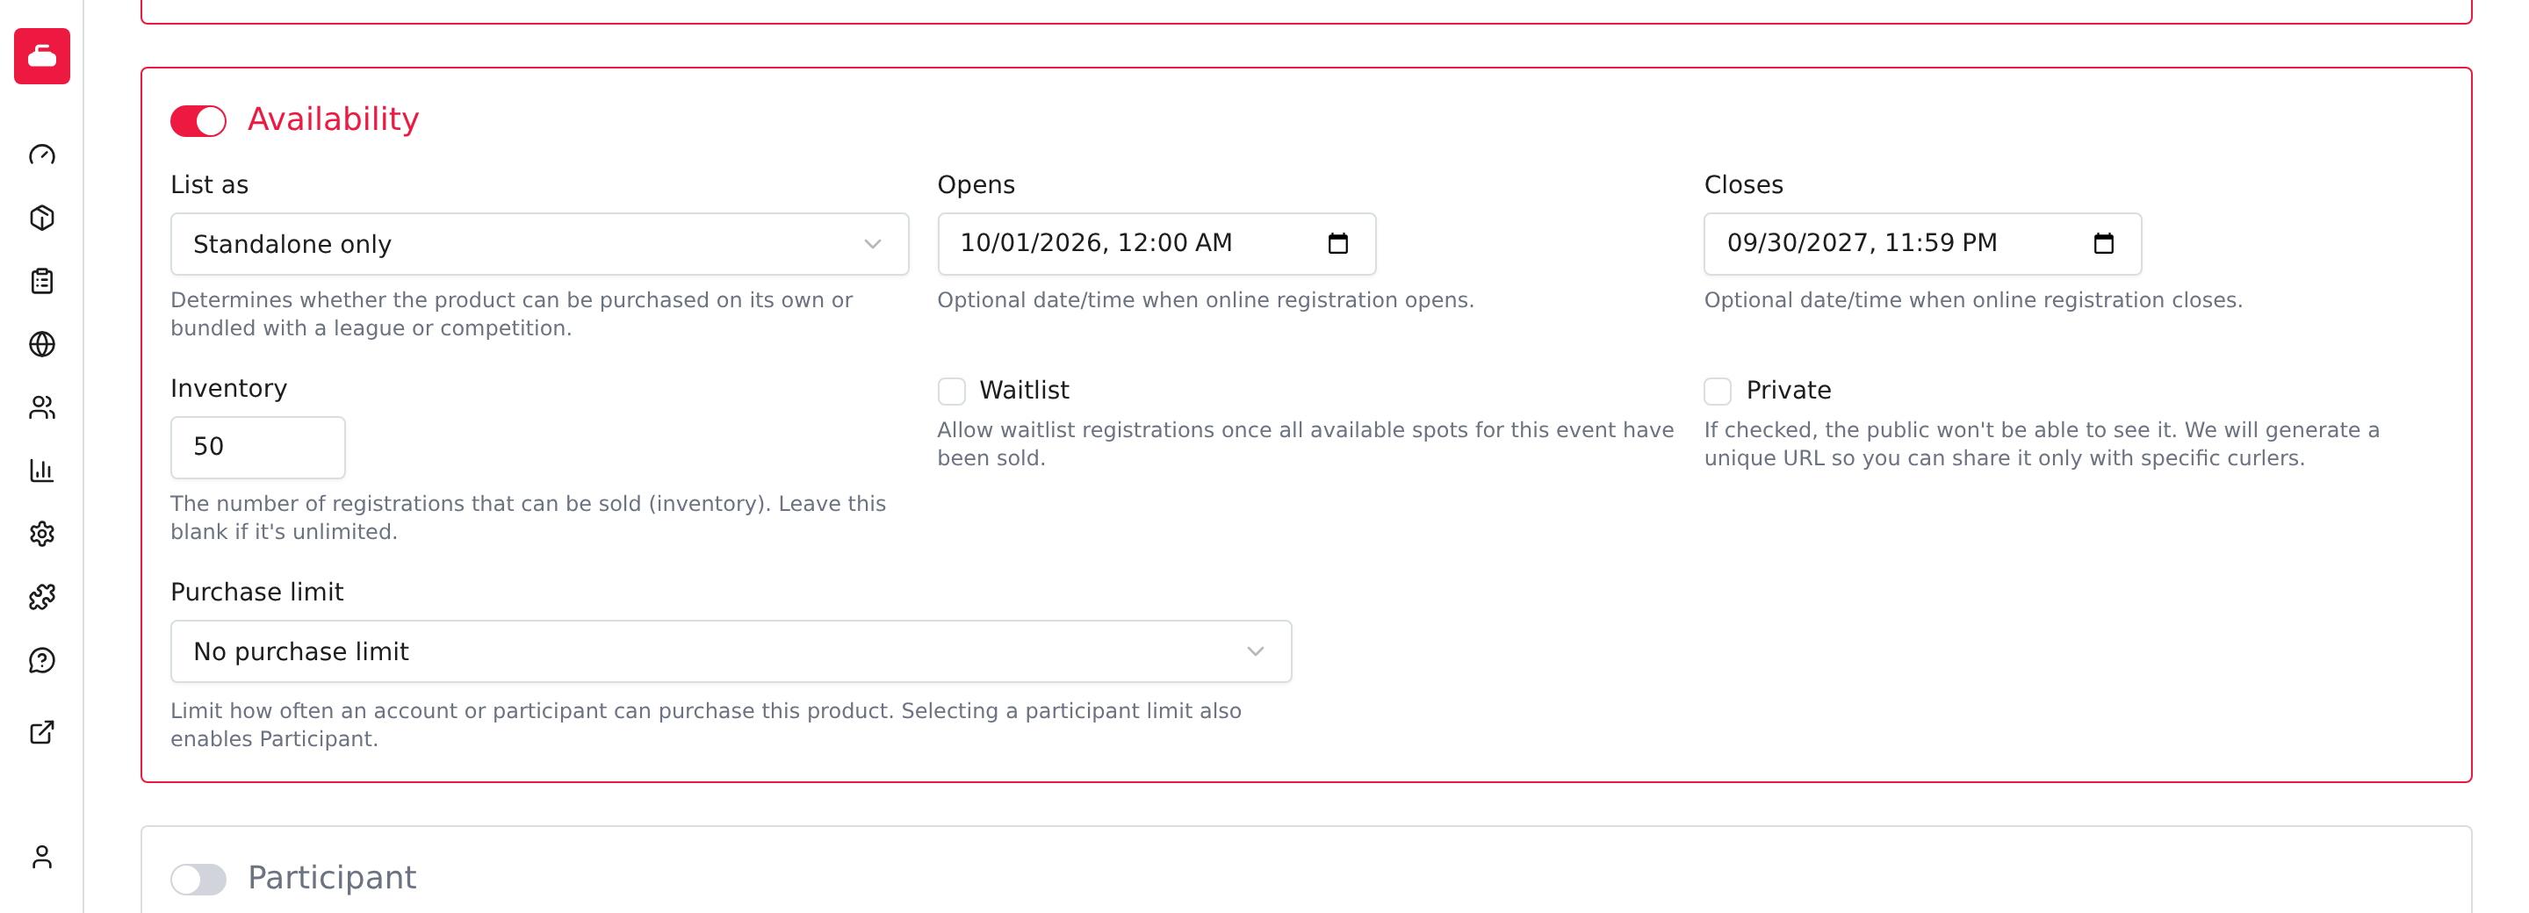The height and width of the screenshot is (913, 2529).
Task: Open the dashboard gauge icon
Action: pos(42,155)
